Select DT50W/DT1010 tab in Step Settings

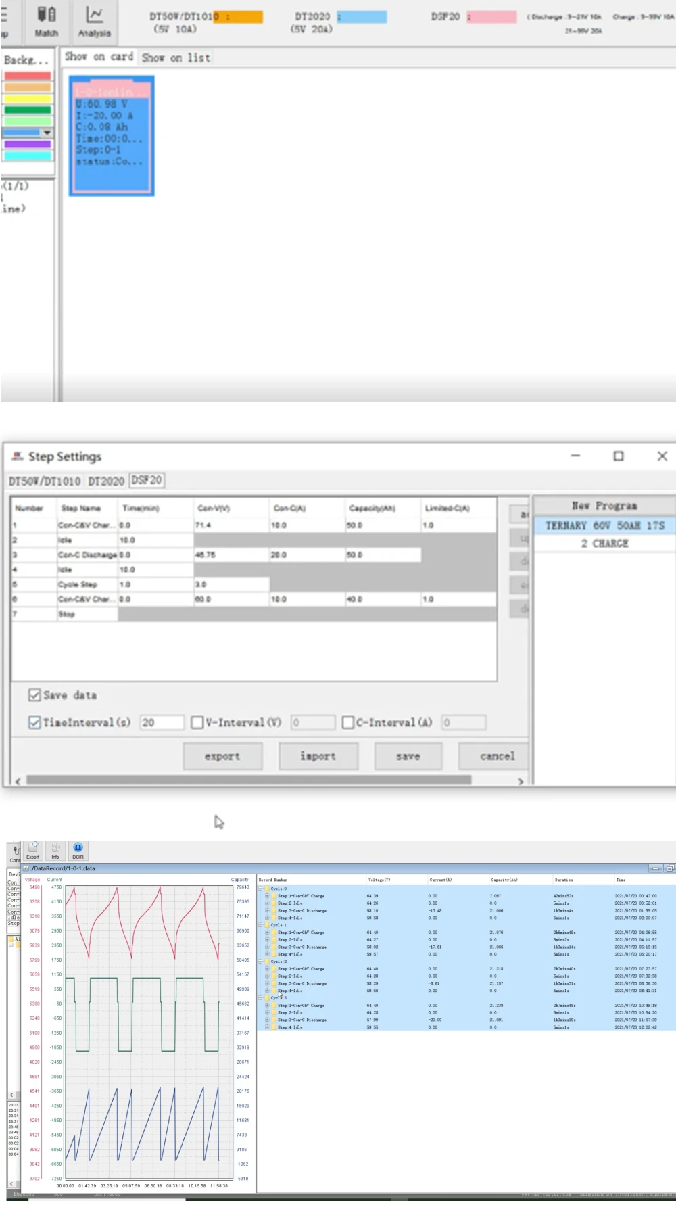(x=45, y=481)
